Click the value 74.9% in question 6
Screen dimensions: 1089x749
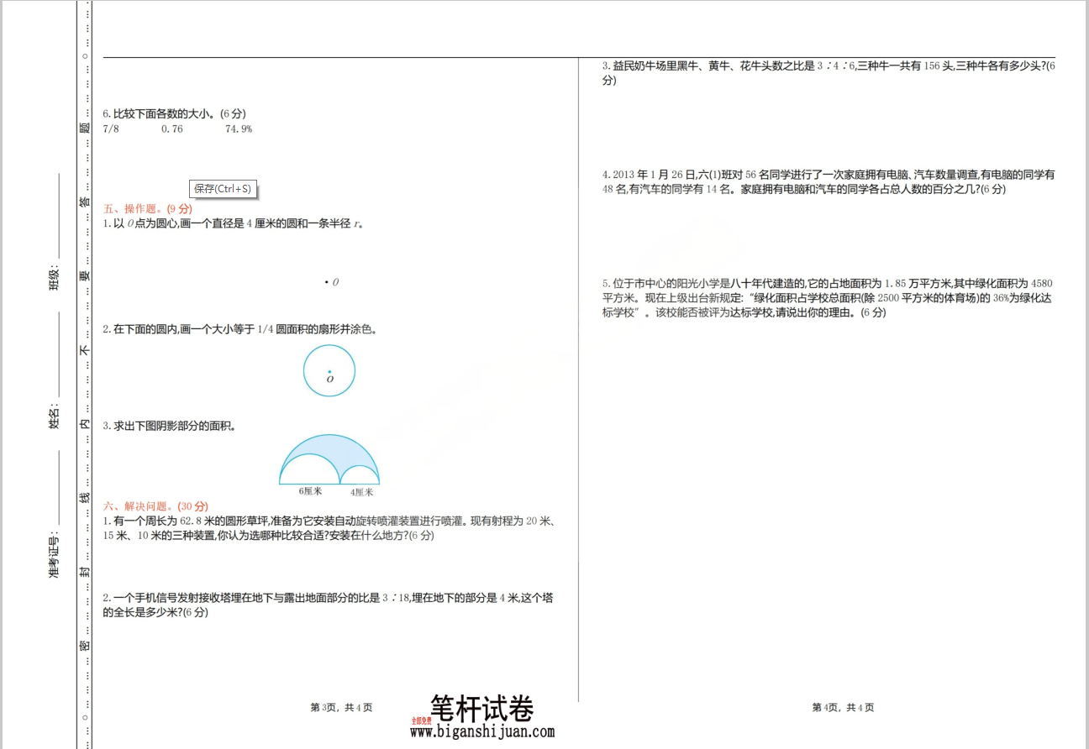pos(239,128)
